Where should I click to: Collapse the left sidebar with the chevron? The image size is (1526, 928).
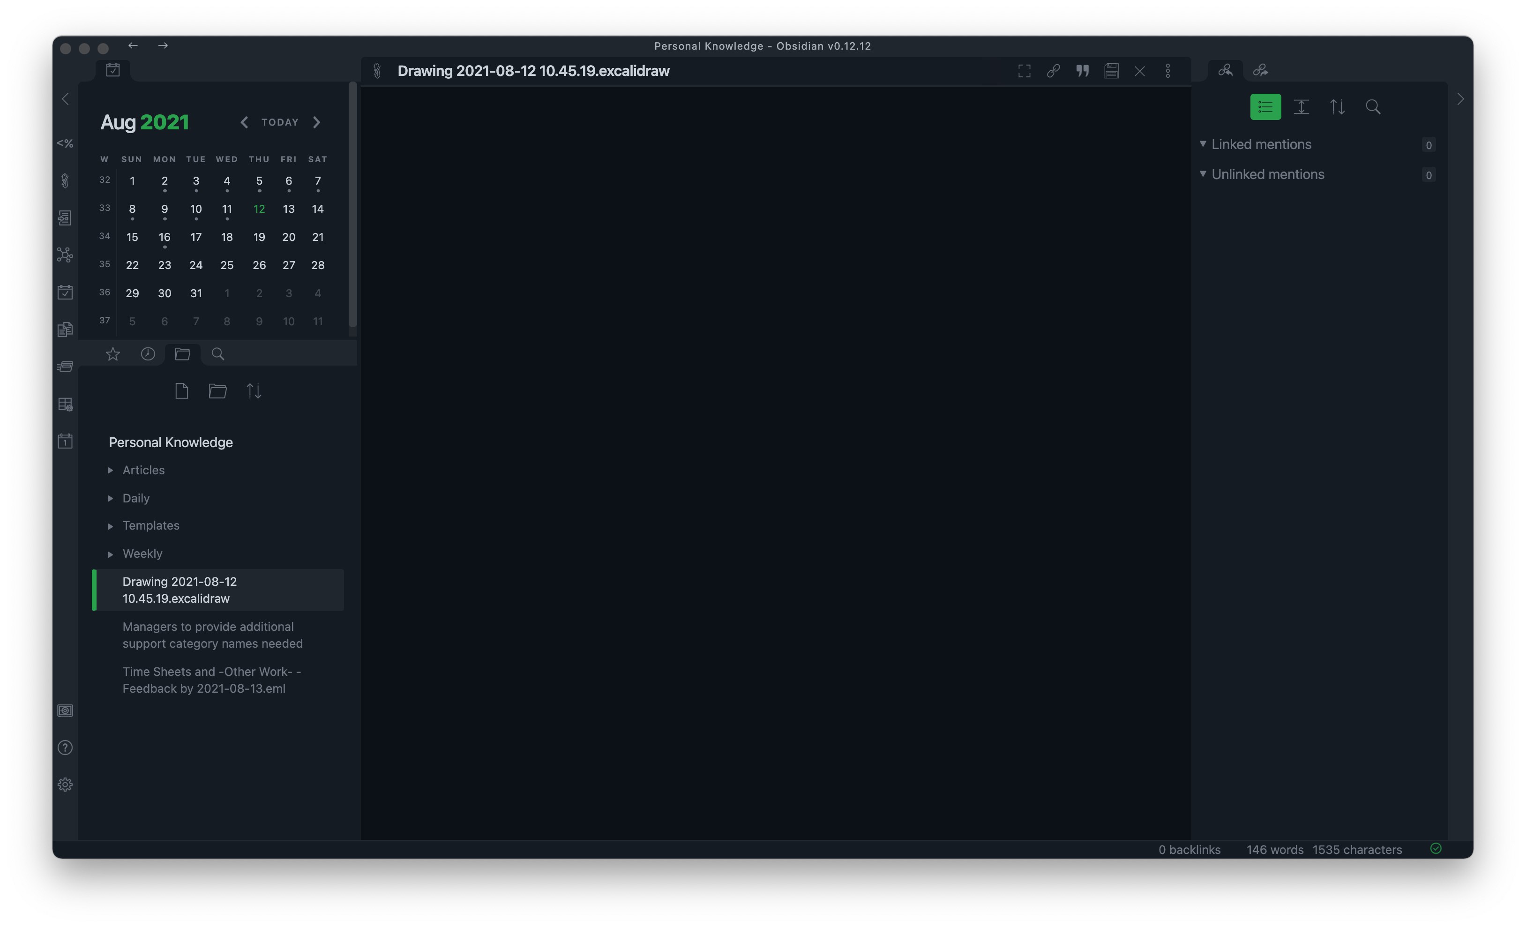coord(65,98)
